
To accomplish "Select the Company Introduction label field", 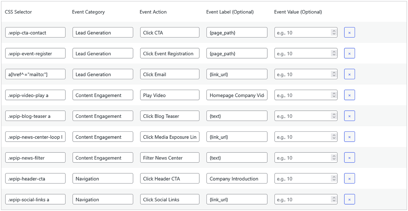I will [237, 178].
